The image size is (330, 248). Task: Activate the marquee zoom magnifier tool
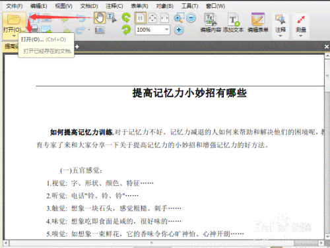pyautogui.click(x=179, y=18)
